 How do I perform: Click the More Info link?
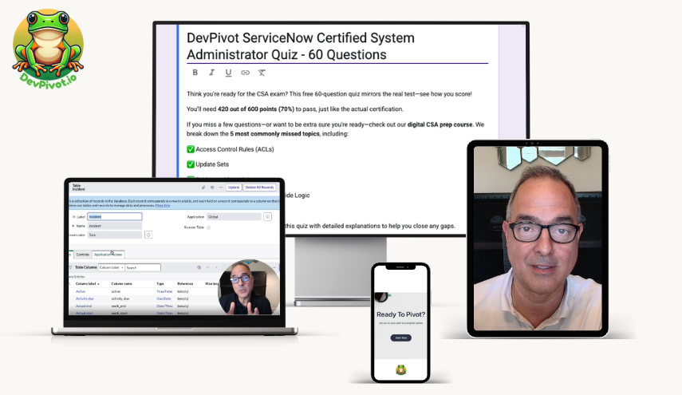162,205
